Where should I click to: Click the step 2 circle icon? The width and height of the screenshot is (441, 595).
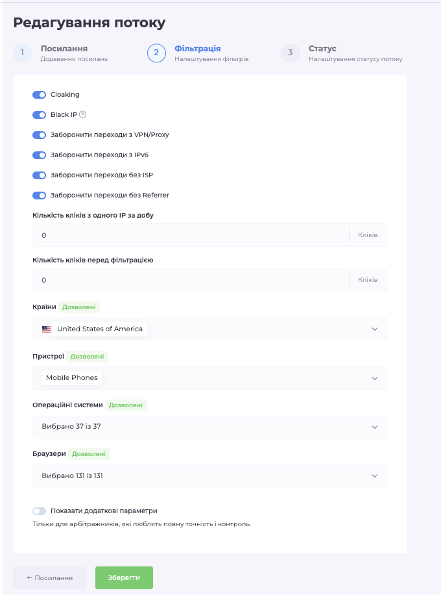156,53
